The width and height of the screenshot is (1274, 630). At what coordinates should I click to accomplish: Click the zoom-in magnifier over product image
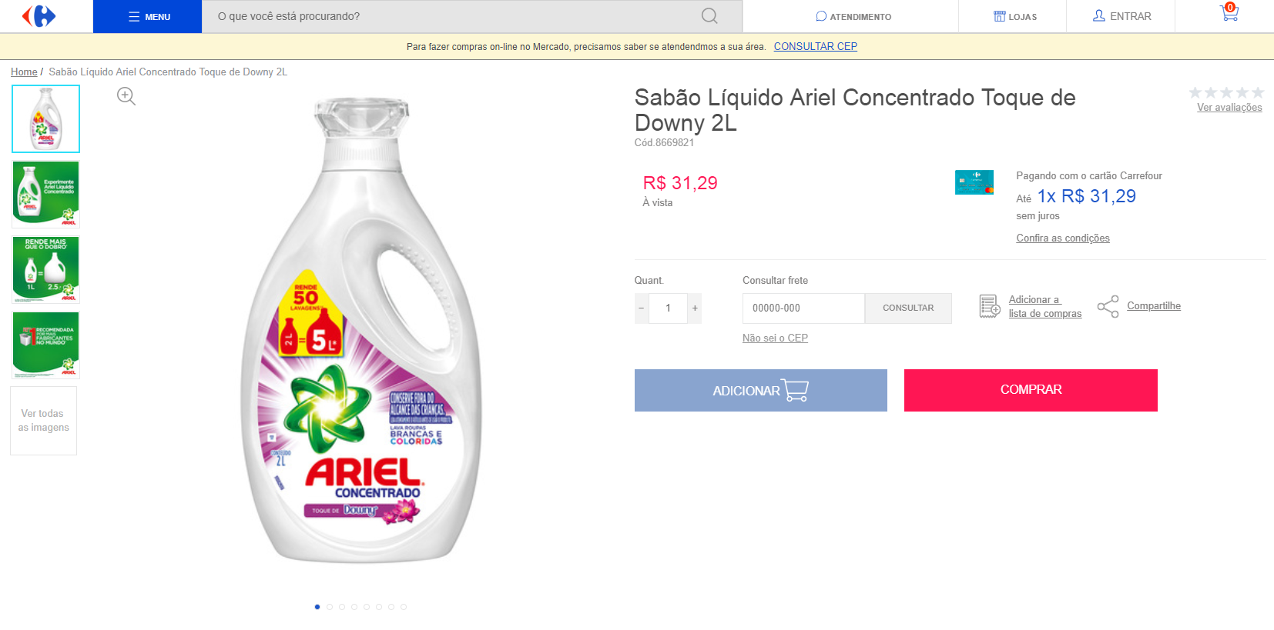(x=126, y=96)
